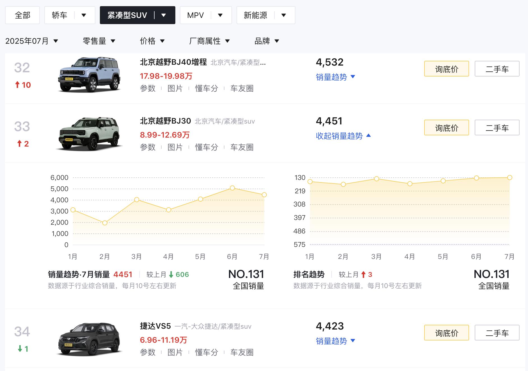Open the 北京越野BJ30 car thumbnail

tap(90, 134)
